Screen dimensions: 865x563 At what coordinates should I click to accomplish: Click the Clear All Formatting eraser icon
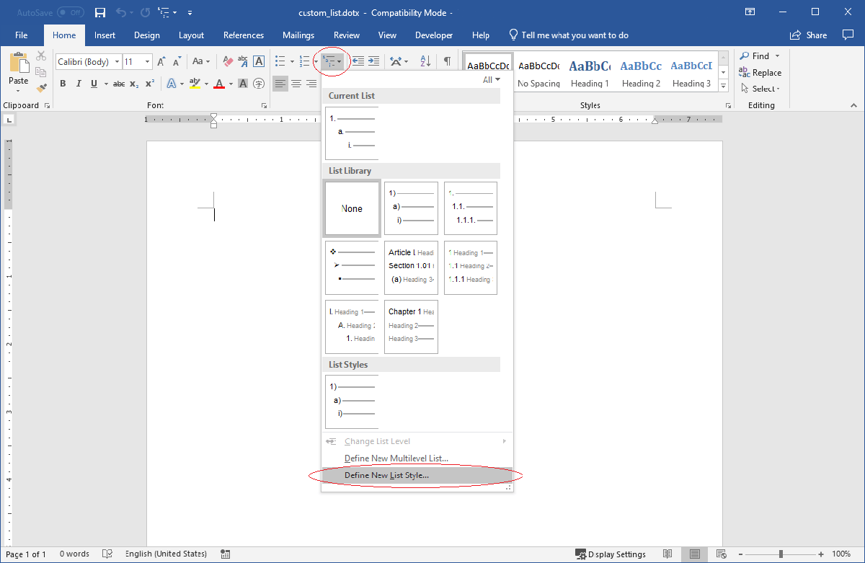pos(229,62)
